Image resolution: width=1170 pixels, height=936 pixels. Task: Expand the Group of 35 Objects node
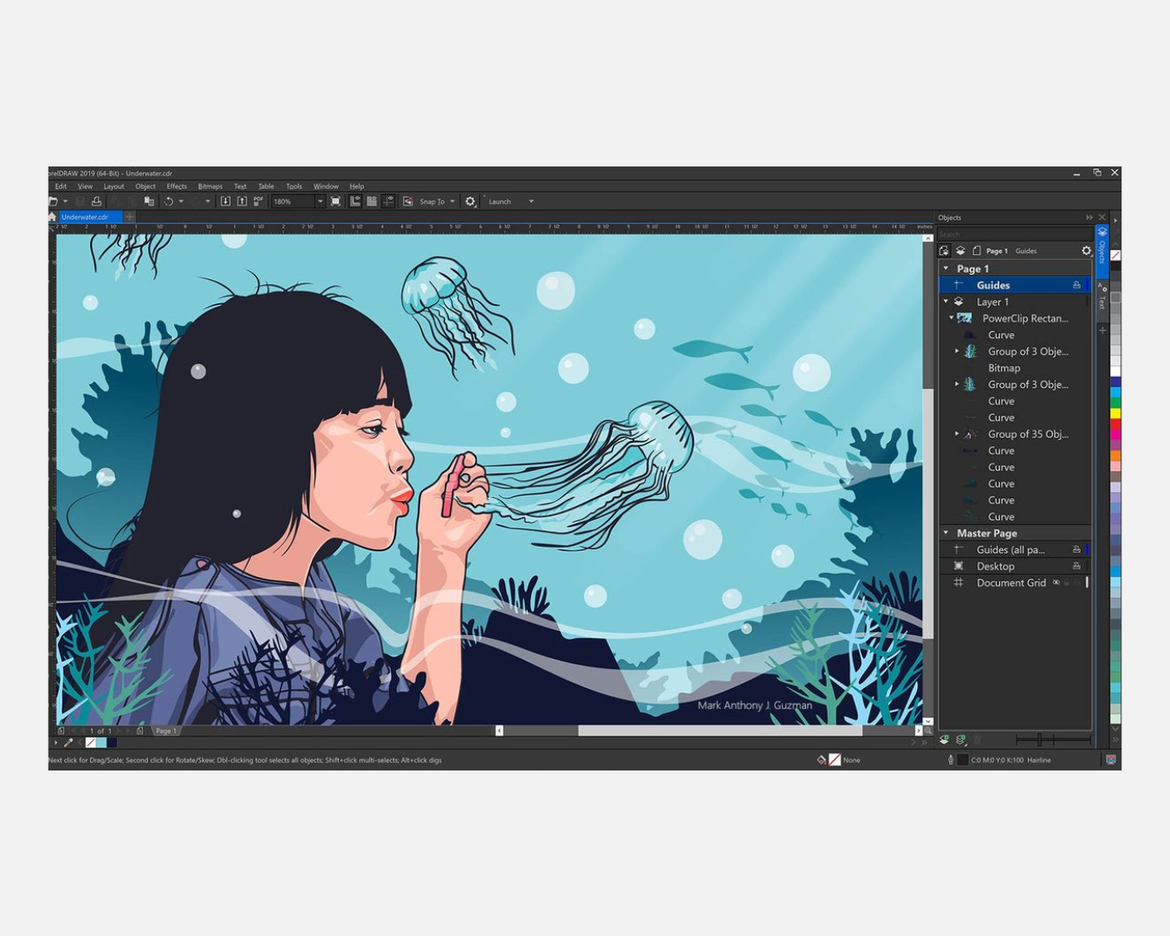pyautogui.click(x=957, y=434)
